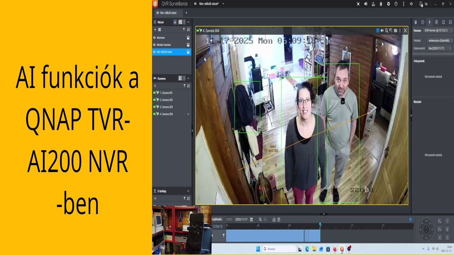
Task: Click the fullscreen icon in top toolbar
Action: pyautogui.click(x=358, y=4)
